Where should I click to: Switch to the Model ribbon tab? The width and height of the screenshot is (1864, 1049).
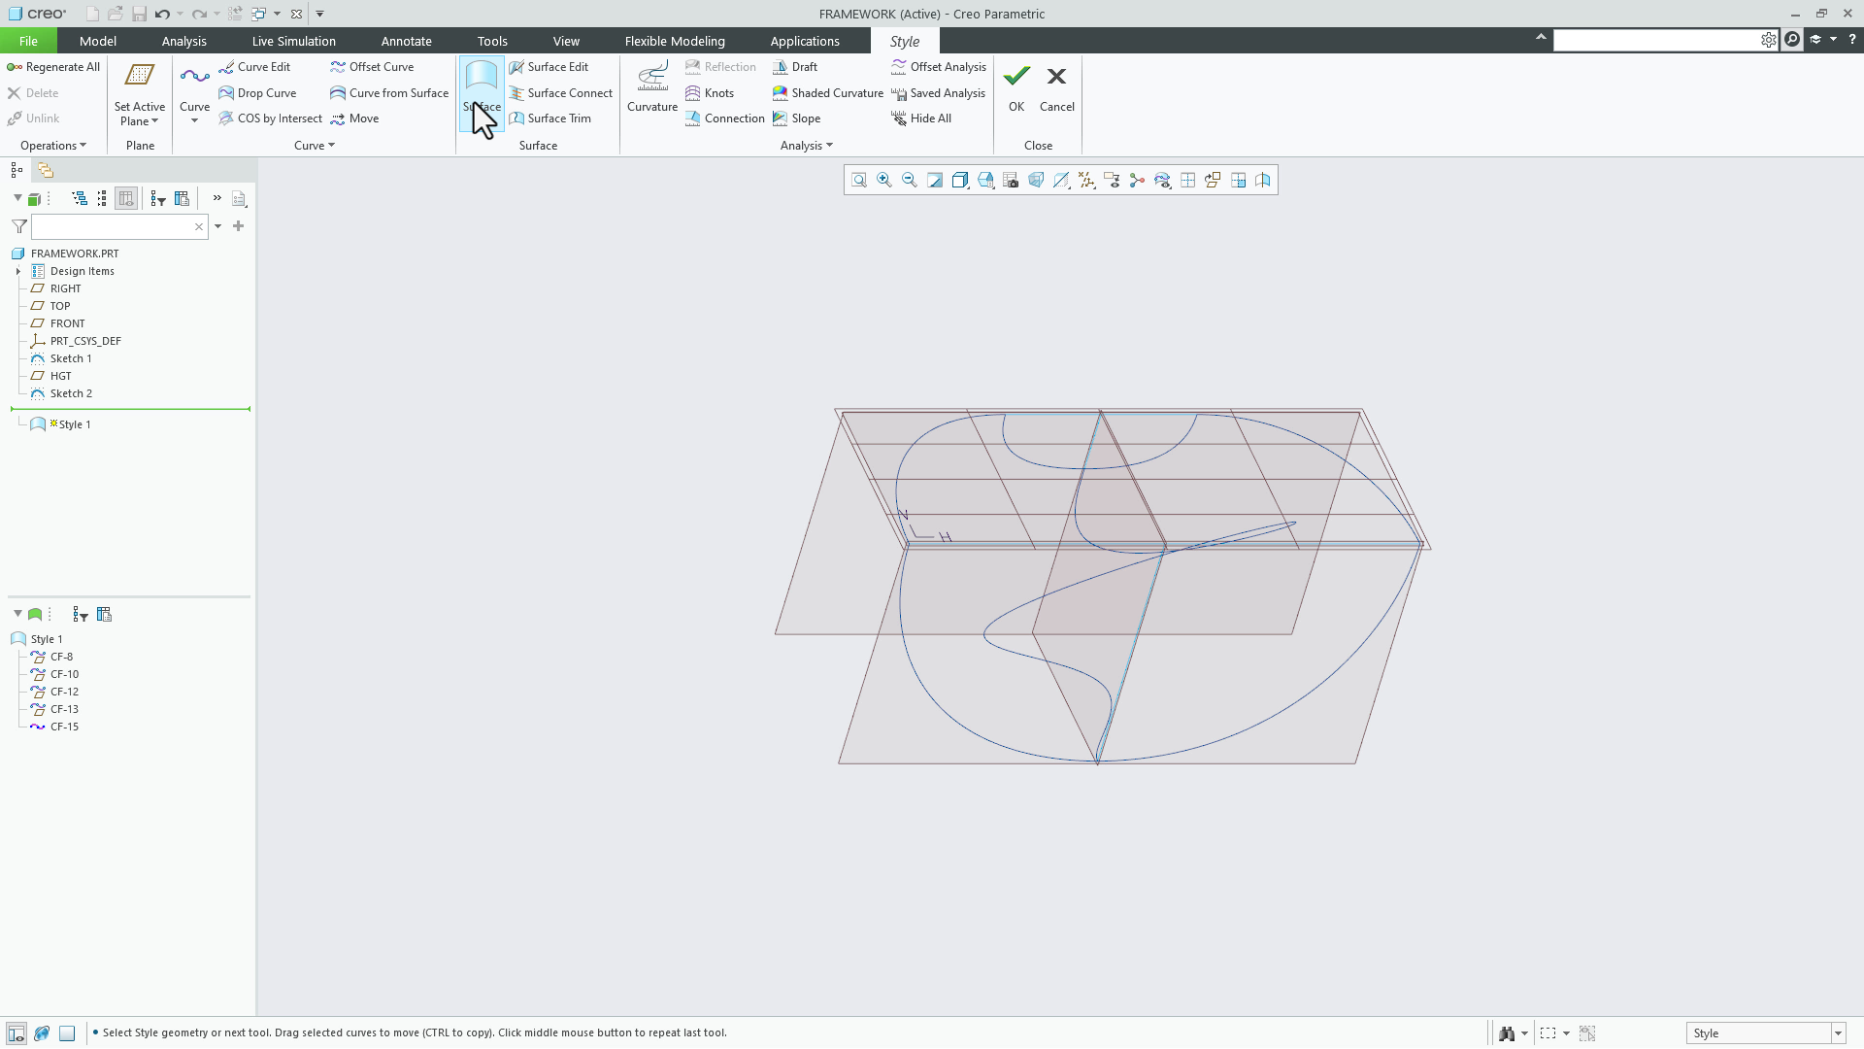[97, 41]
